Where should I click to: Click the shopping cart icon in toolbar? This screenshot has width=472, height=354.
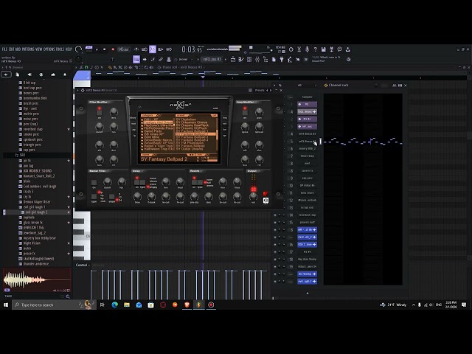coord(306,59)
